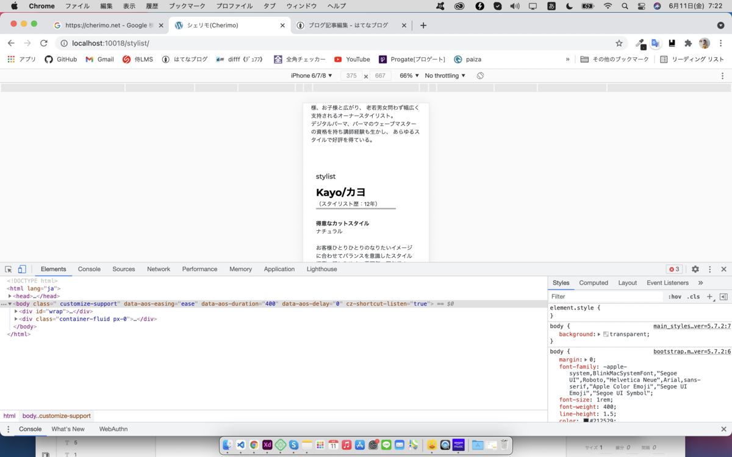732x457 pixels.
Task: Switch to the Console tab in DevTools
Action: [x=89, y=269]
